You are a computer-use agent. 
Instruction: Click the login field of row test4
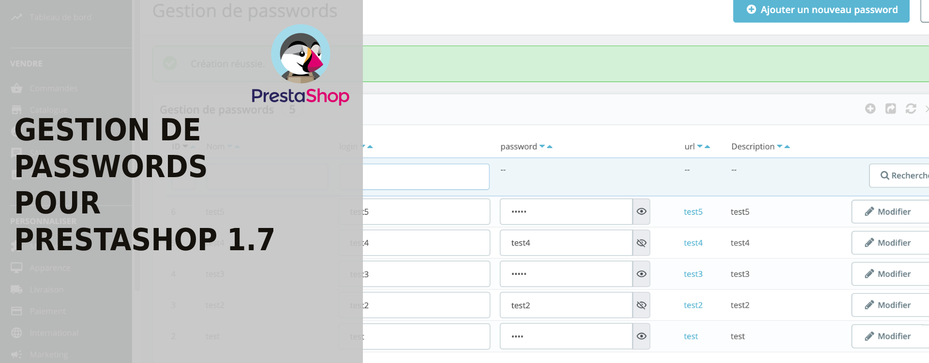coord(414,242)
